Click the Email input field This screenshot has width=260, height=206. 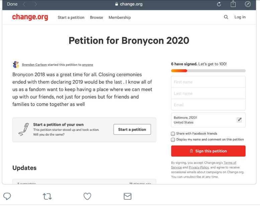pos(208,105)
